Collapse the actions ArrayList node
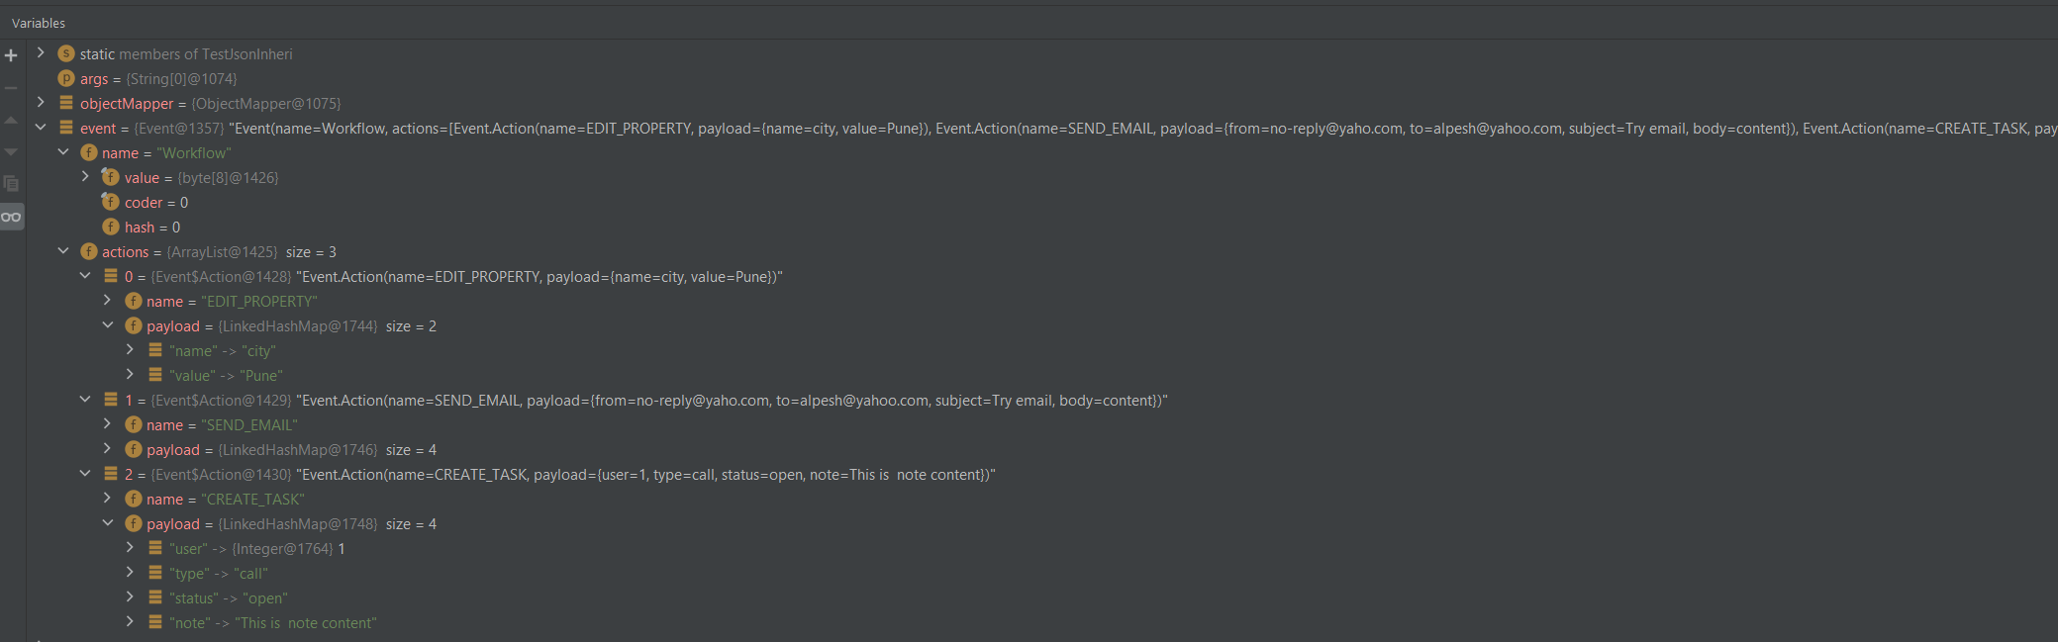This screenshot has width=2058, height=642. pyautogui.click(x=63, y=250)
